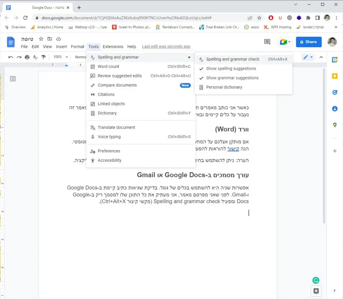Toggle Show spelling suggestions
Image resolution: width=343 pixels, height=299 pixels.
coord(244,68)
